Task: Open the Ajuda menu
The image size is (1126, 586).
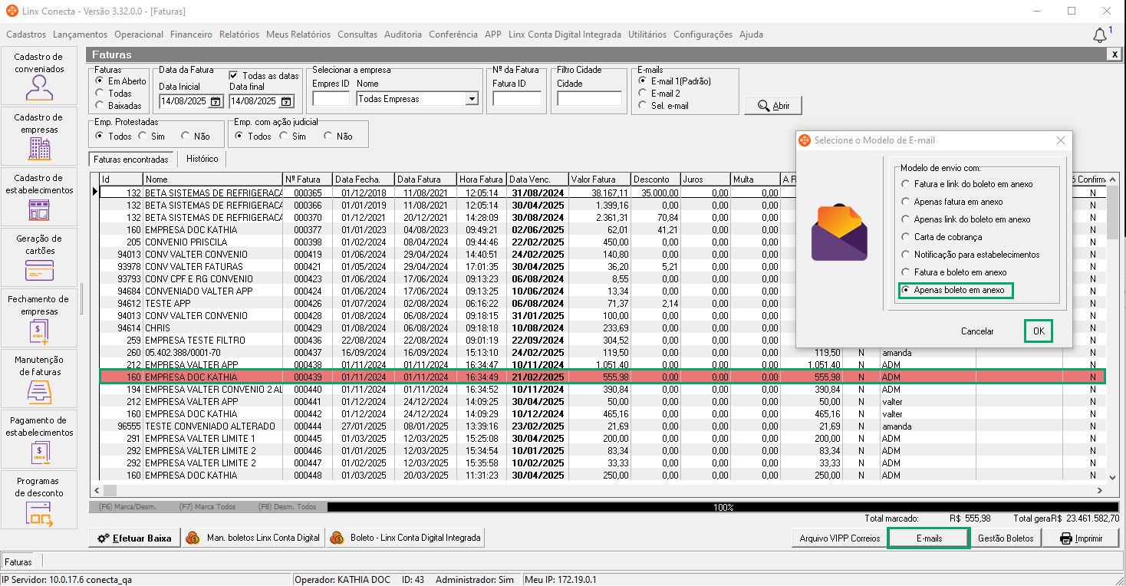Action: [x=751, y=35]
